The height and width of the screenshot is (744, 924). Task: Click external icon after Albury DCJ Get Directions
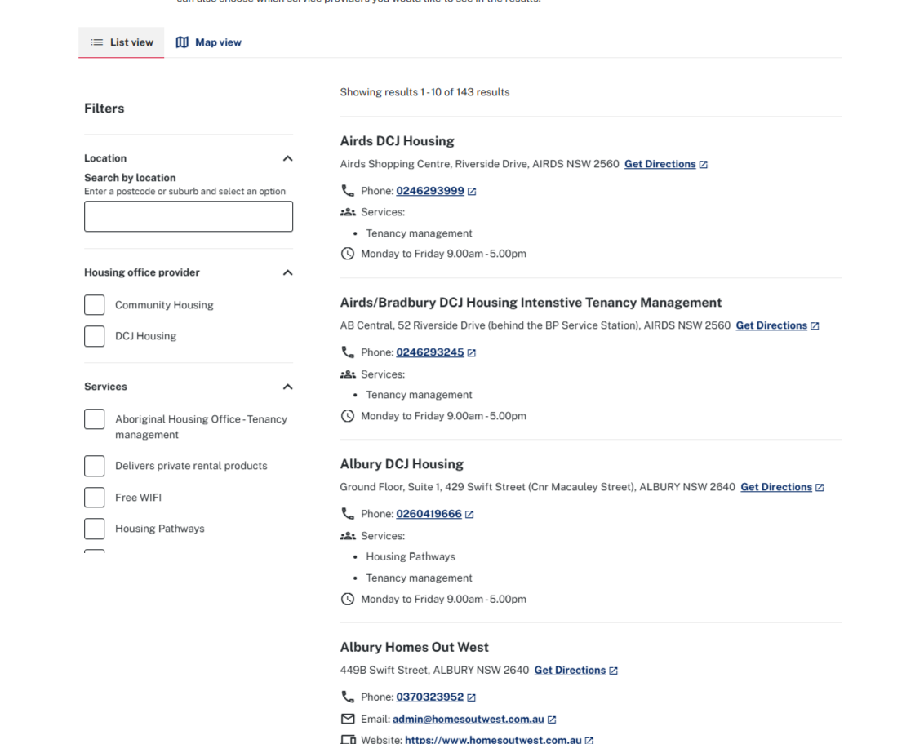(820, 488)
